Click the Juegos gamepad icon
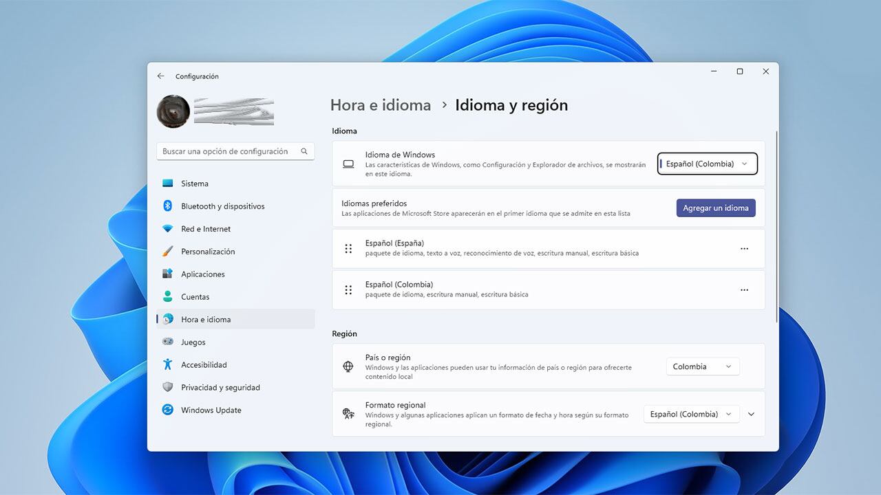This screenshot has width=881, height=495. pos(167,342)
